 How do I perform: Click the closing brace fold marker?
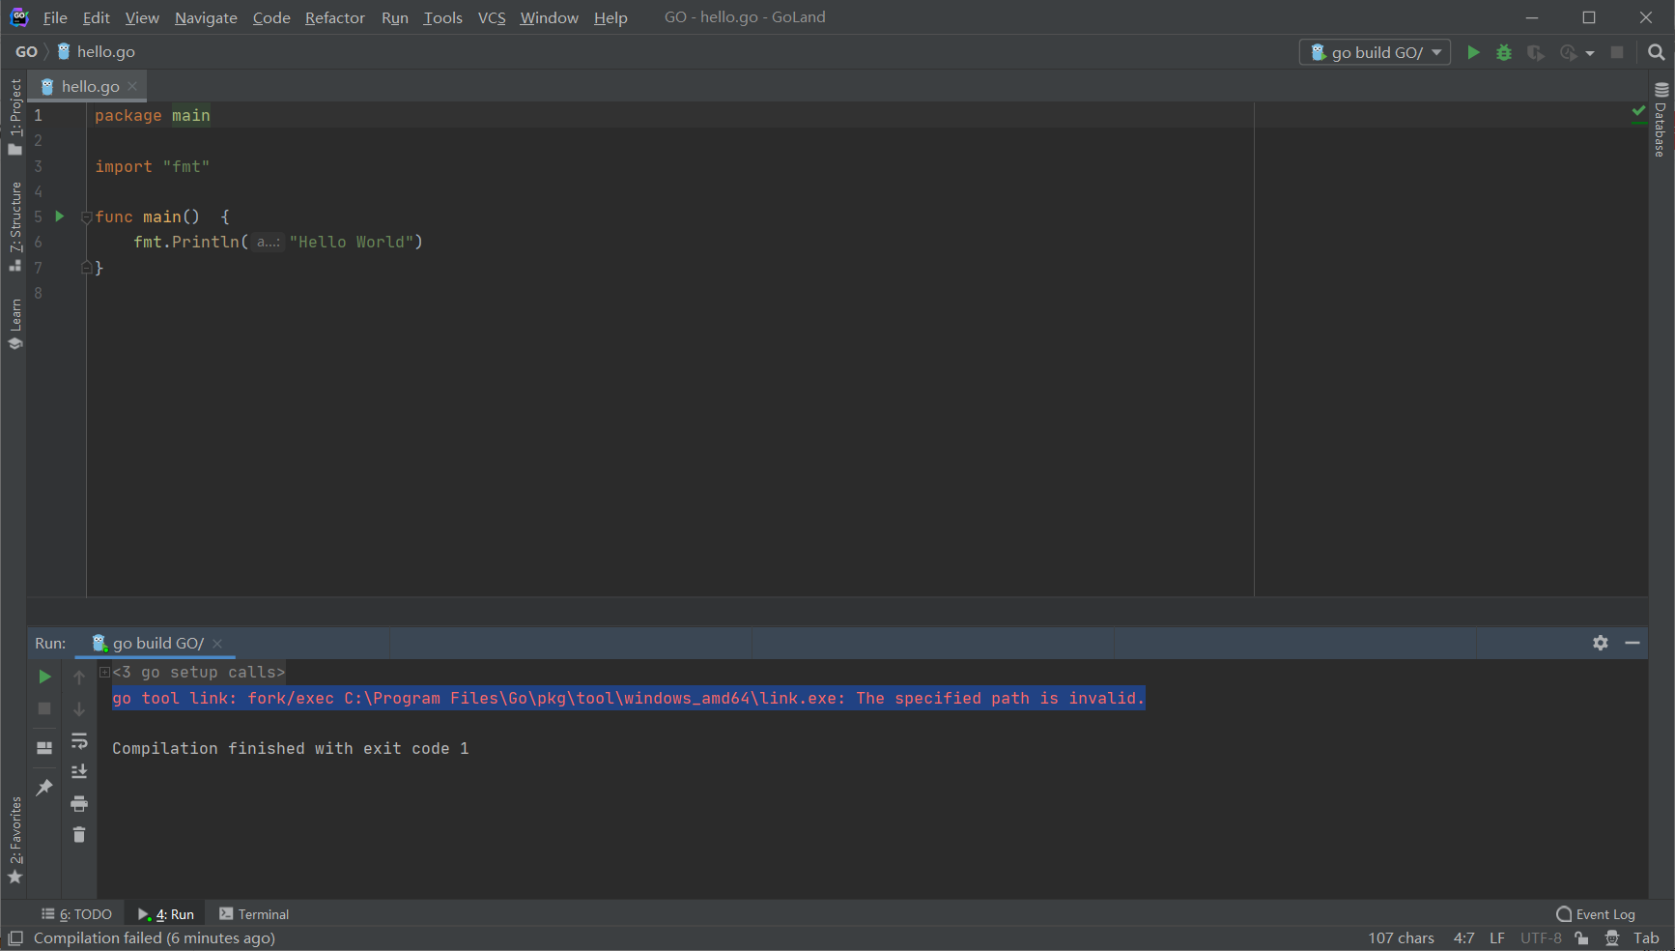click(86, 267)
